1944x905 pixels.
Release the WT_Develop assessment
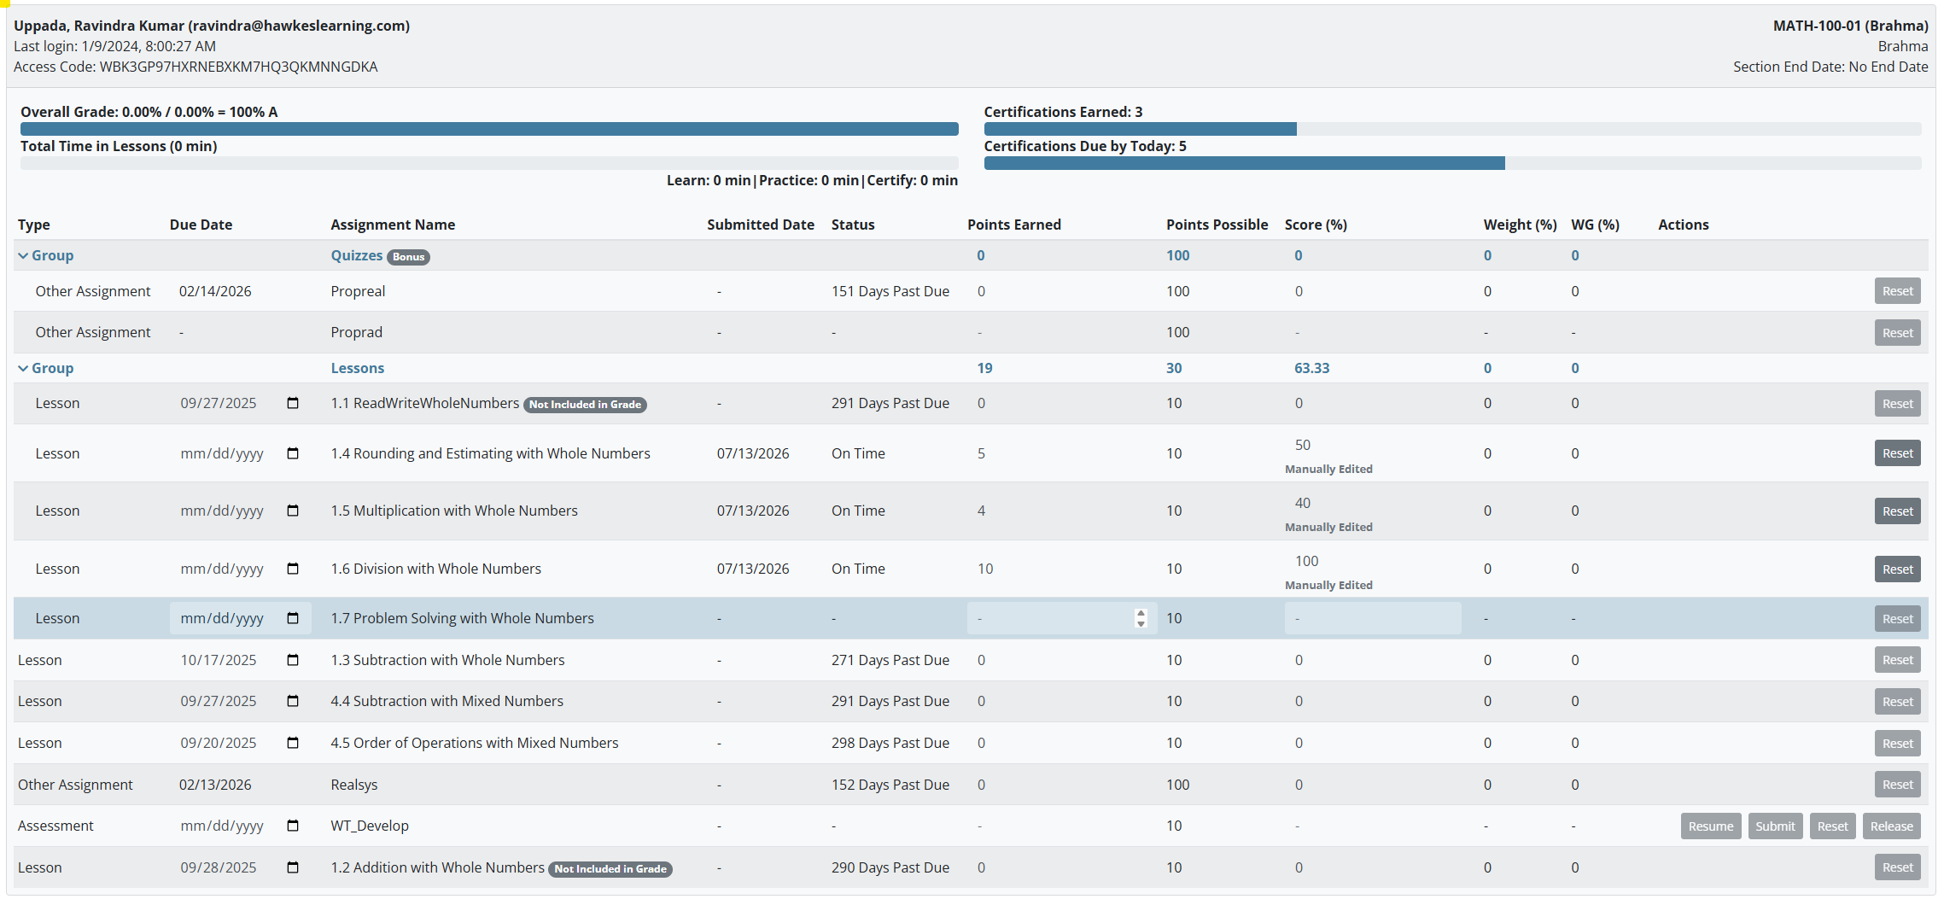[1891, 826]
